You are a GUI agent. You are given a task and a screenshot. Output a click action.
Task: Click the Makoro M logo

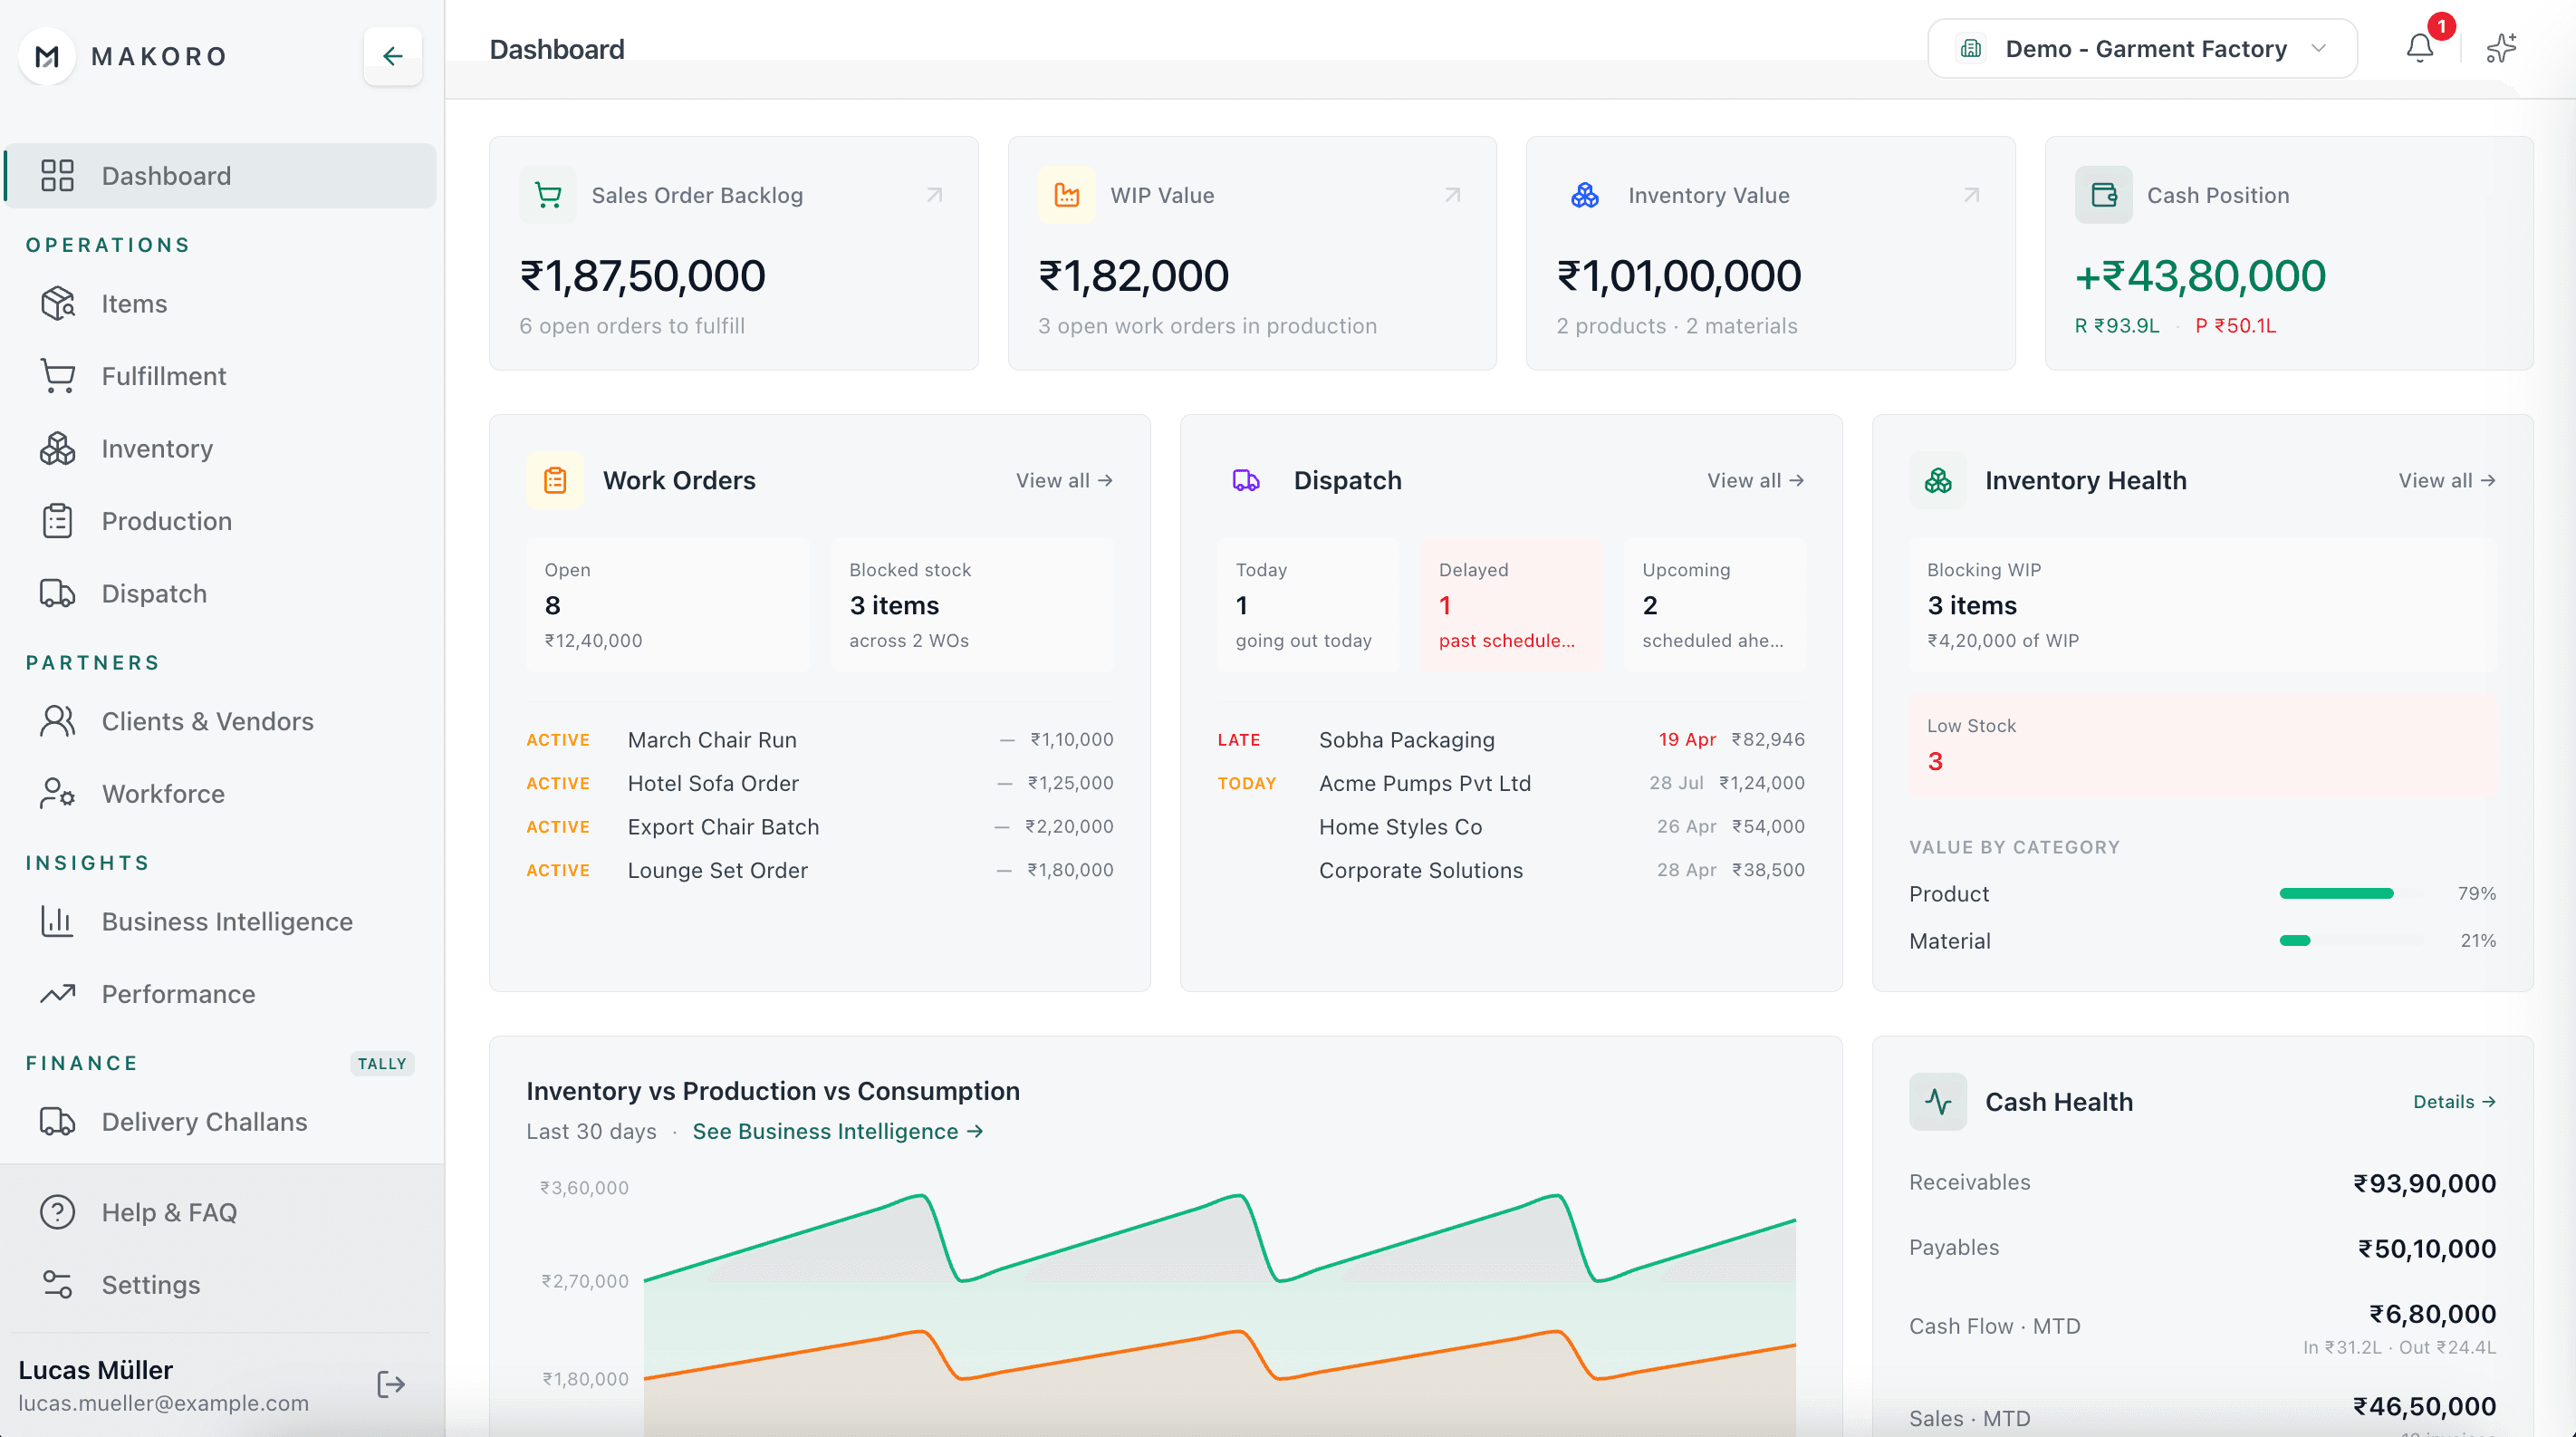click(46, 56)
